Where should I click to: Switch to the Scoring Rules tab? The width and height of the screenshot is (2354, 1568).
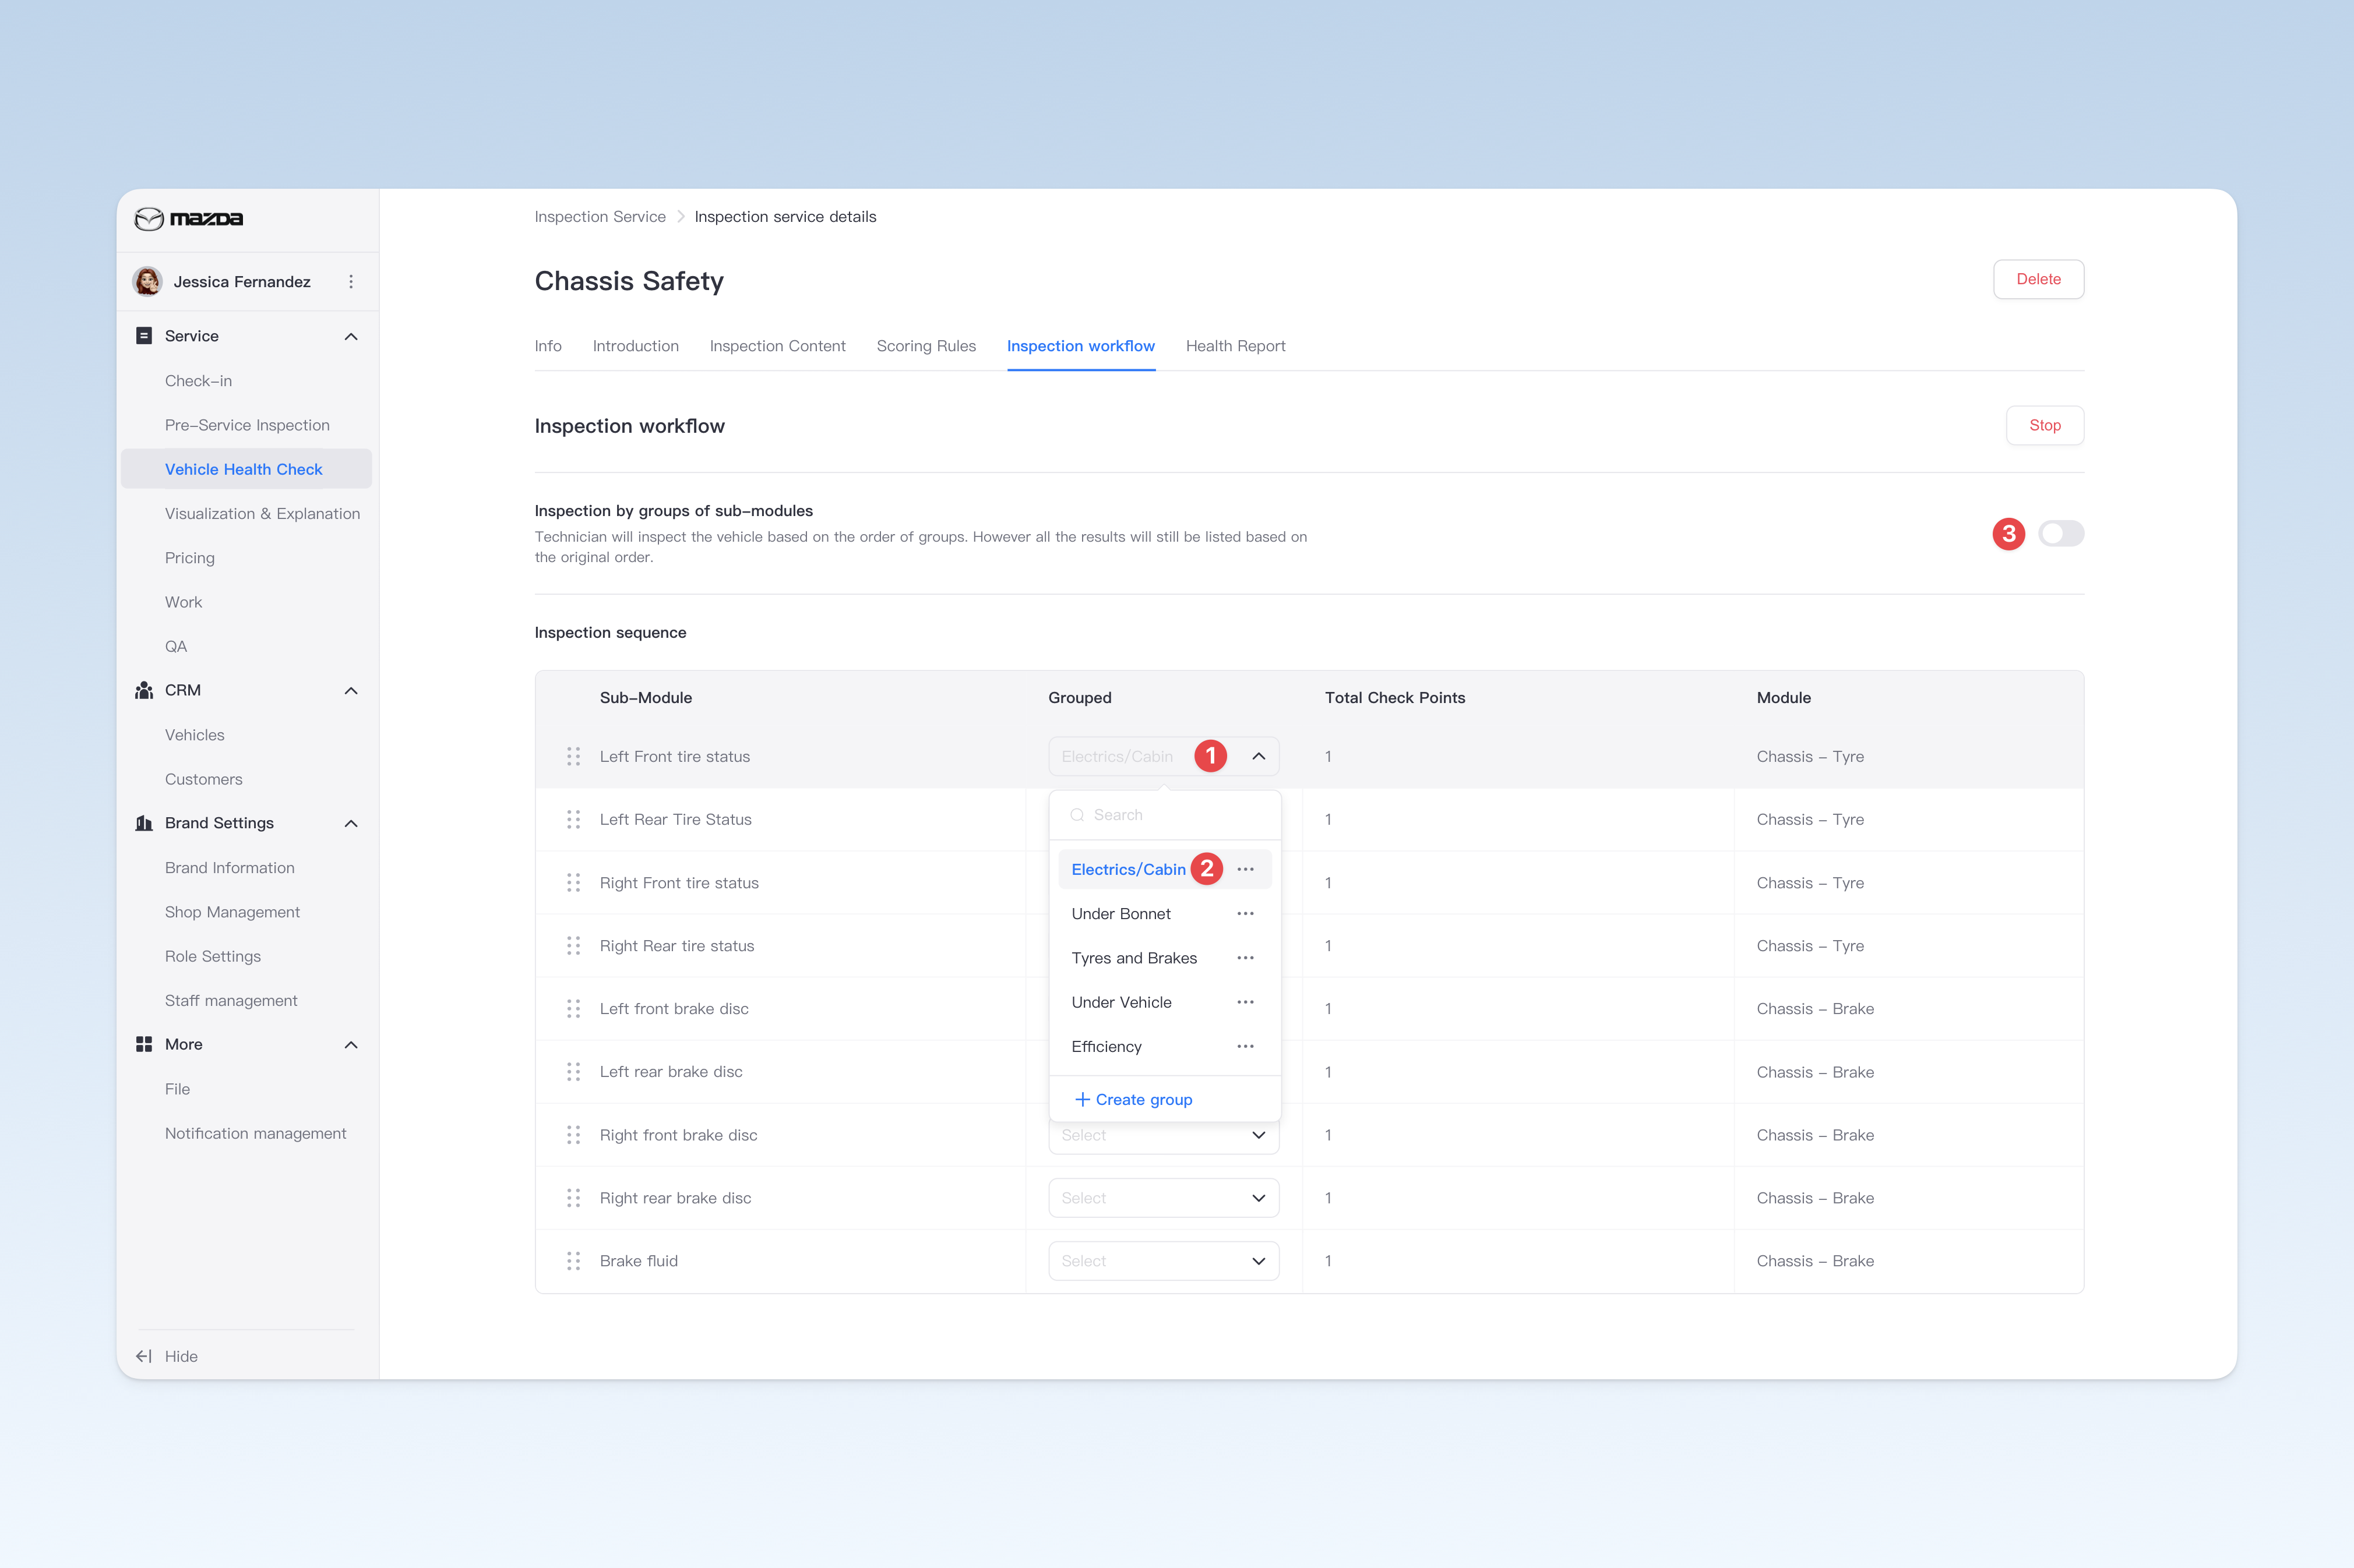pos(925,346)
